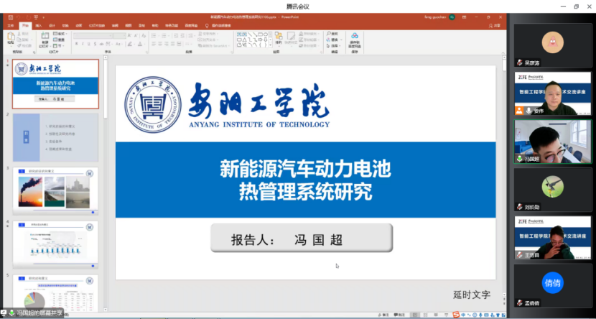This screenshot has height=319, width=596.
Task: Click the microphone icon on 安伟's tile
Action: (529, 111)
